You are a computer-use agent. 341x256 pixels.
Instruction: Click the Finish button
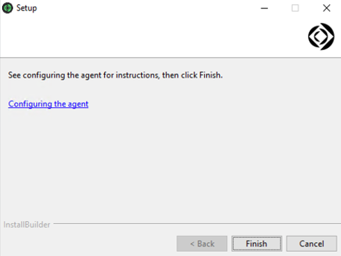click(x=257, y=243)
